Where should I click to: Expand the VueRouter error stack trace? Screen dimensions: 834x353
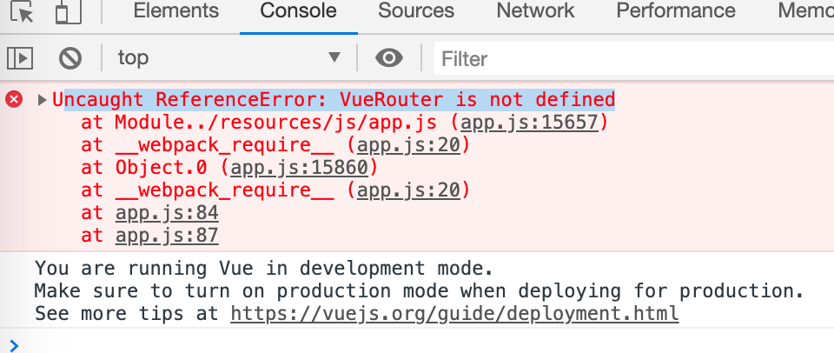coord(42,100)
